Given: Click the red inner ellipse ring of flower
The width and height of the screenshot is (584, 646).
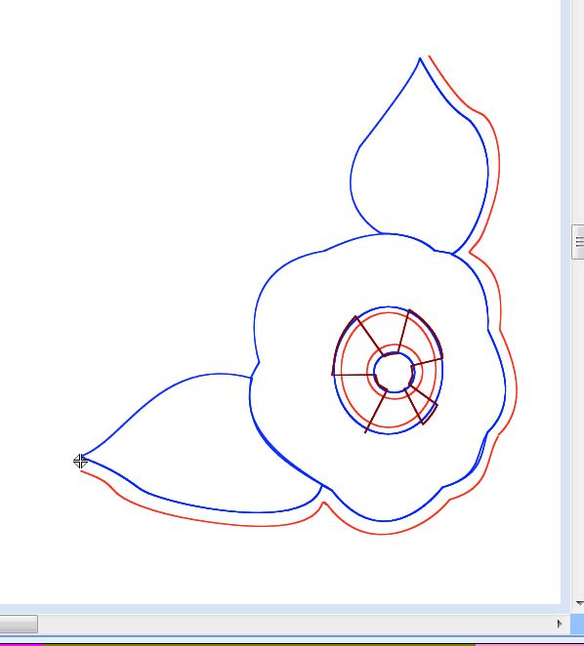Looking at the screenshot, I should 342,373.
